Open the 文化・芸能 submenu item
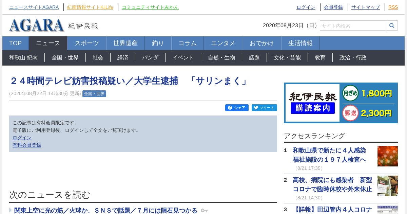 (287, 58)
